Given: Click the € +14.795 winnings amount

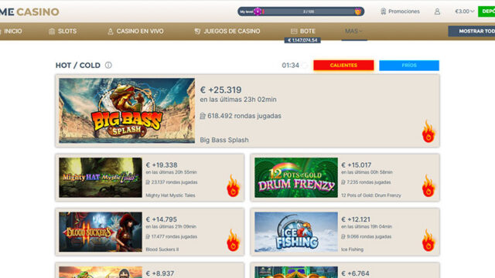Looking at the screenshot, I should pos(162,219).
